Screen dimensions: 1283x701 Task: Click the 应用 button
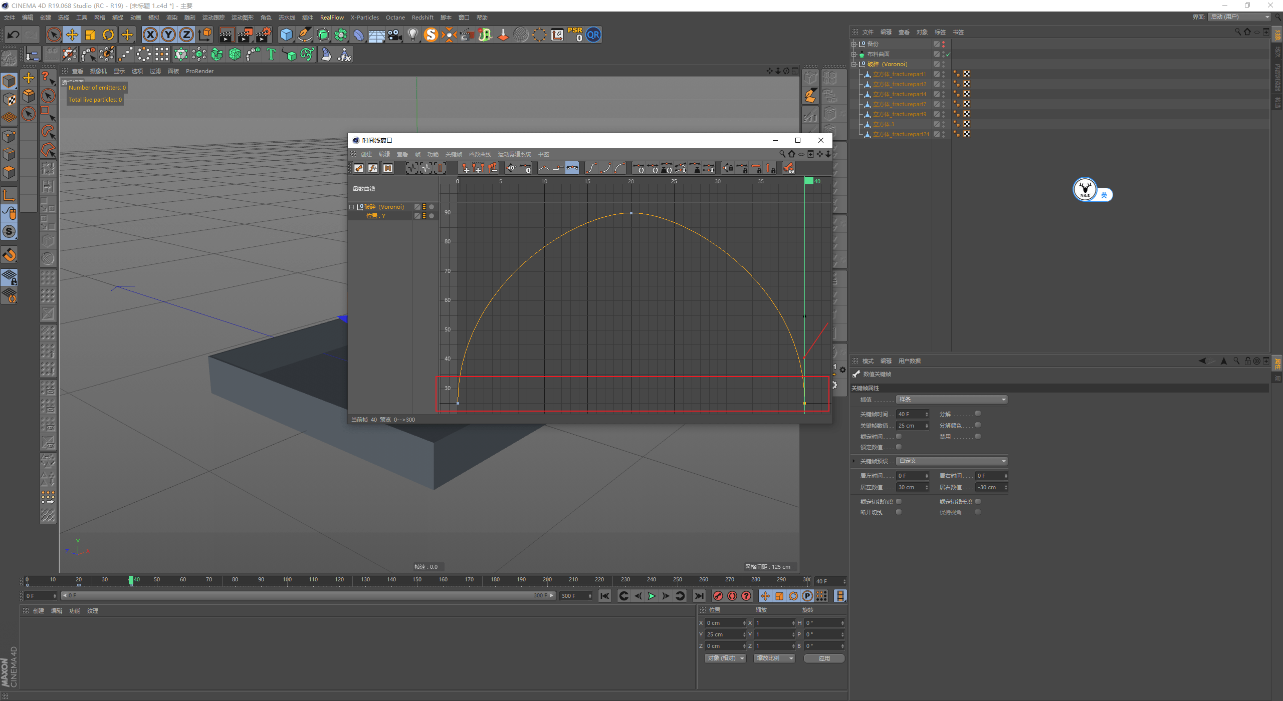point(824,658)
